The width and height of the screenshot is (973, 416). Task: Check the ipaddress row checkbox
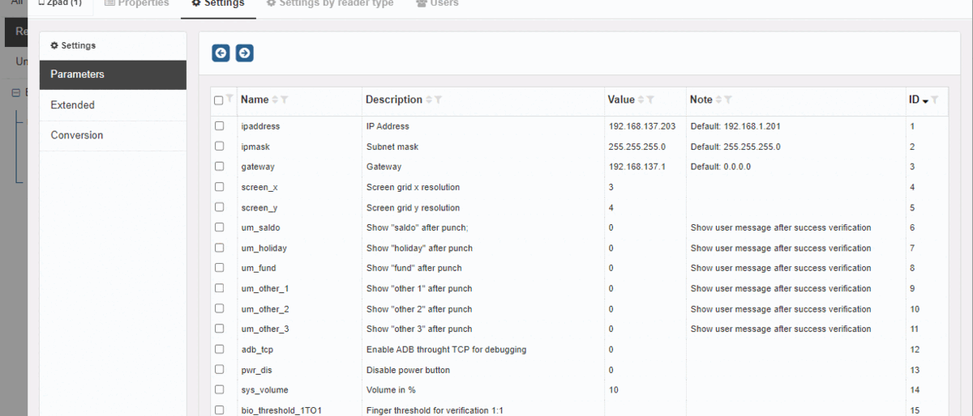point(219,126)
